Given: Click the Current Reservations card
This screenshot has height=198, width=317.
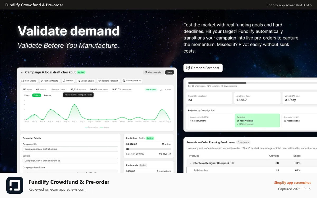Looking at the screenshot, I should click(209, 98).
